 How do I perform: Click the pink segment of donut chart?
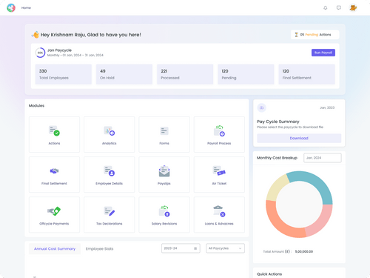320,221
